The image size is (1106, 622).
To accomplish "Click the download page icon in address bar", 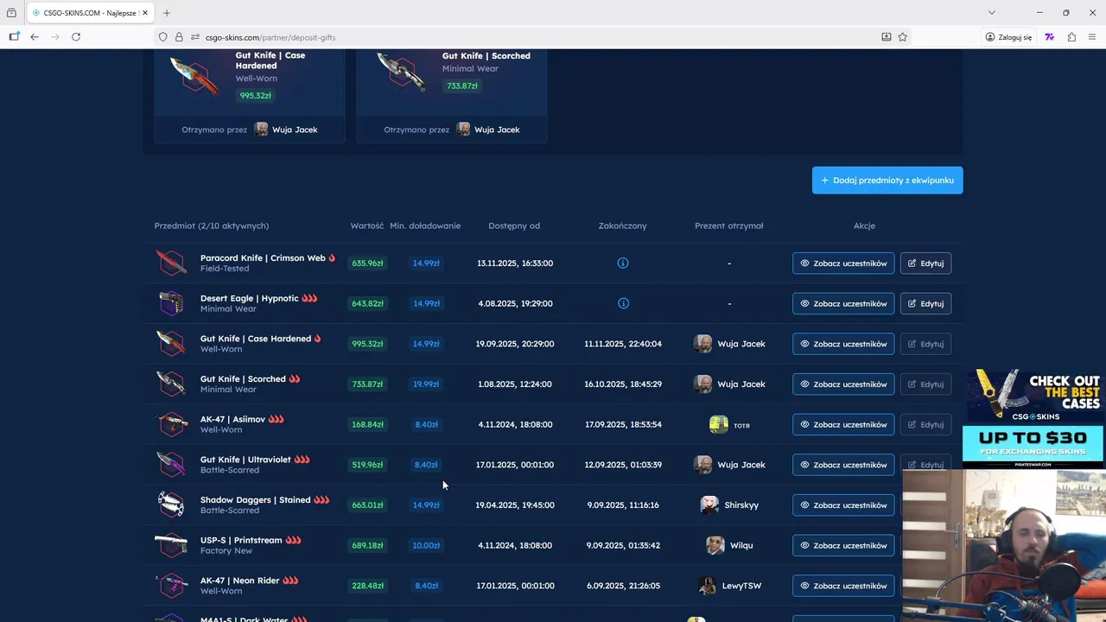I will pyautogui.click(x=886, y=37).
